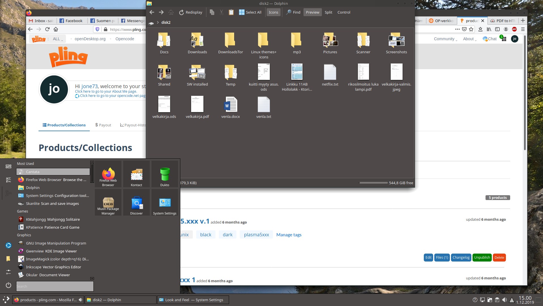Open the Control menu in Dolphin
The image size is (543, 306).
pyautogui.click(x=344, y=12)
